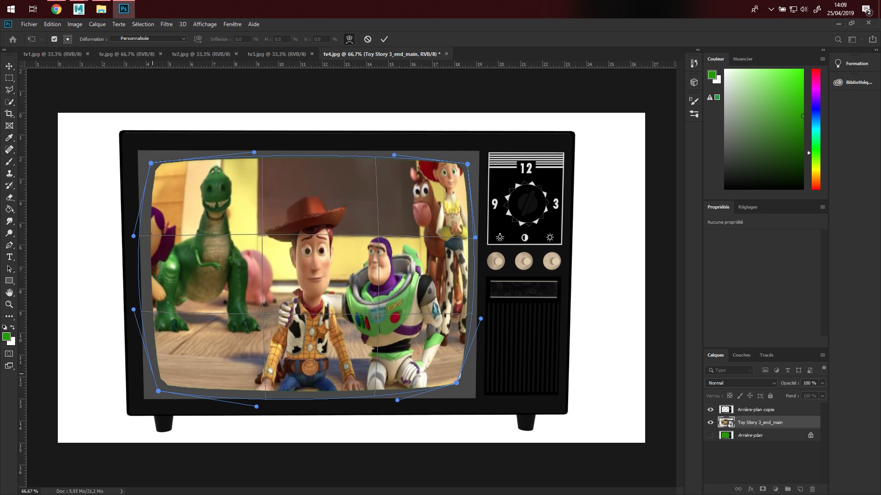Lock transparent pixels of layer
This screenshot has width=881, height=495.
[730, 396]
